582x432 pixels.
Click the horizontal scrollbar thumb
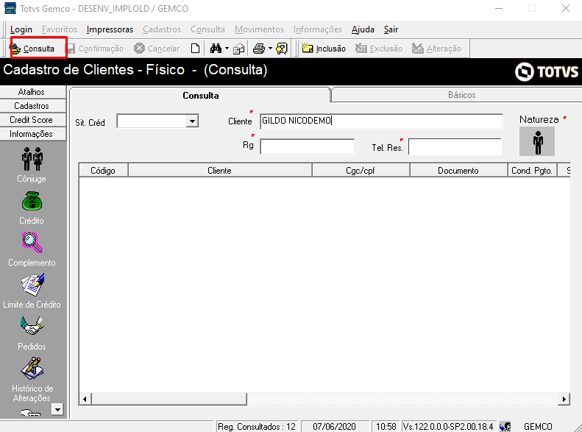pyautogui.click(x=169, y=399)
